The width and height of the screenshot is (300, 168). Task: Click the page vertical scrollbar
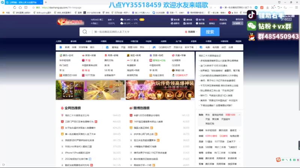(x=299, y=63)
